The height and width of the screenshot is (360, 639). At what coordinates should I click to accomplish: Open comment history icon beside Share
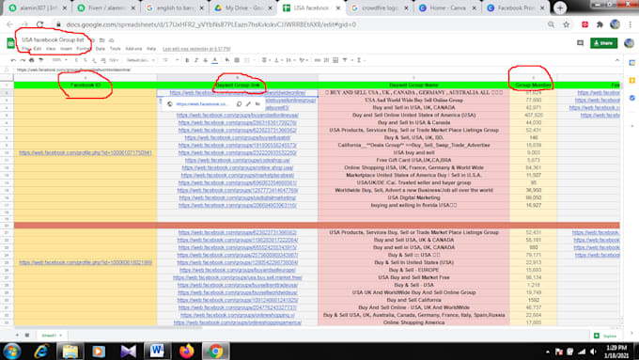point(581,43)
